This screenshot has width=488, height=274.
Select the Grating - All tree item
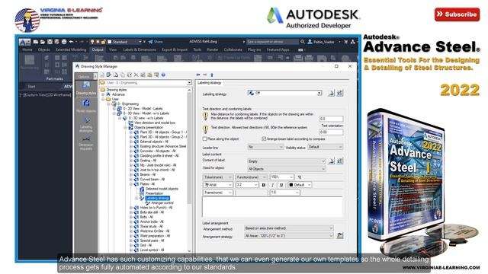(x=148, y=161)
